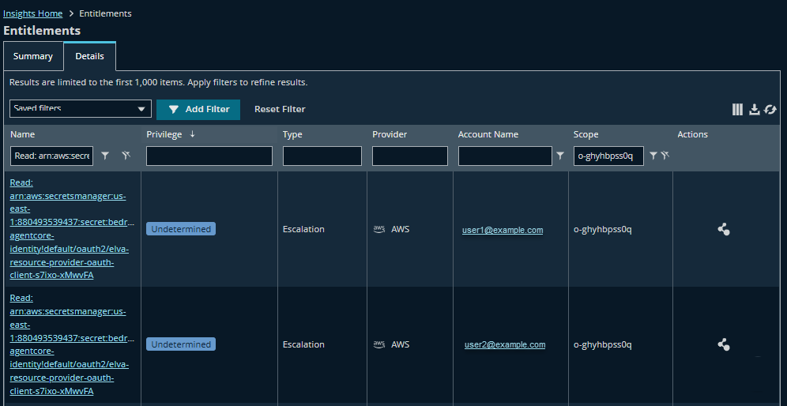Refresh the entitlements table
The width and height of the screenshot is (787, 406).
770,110
